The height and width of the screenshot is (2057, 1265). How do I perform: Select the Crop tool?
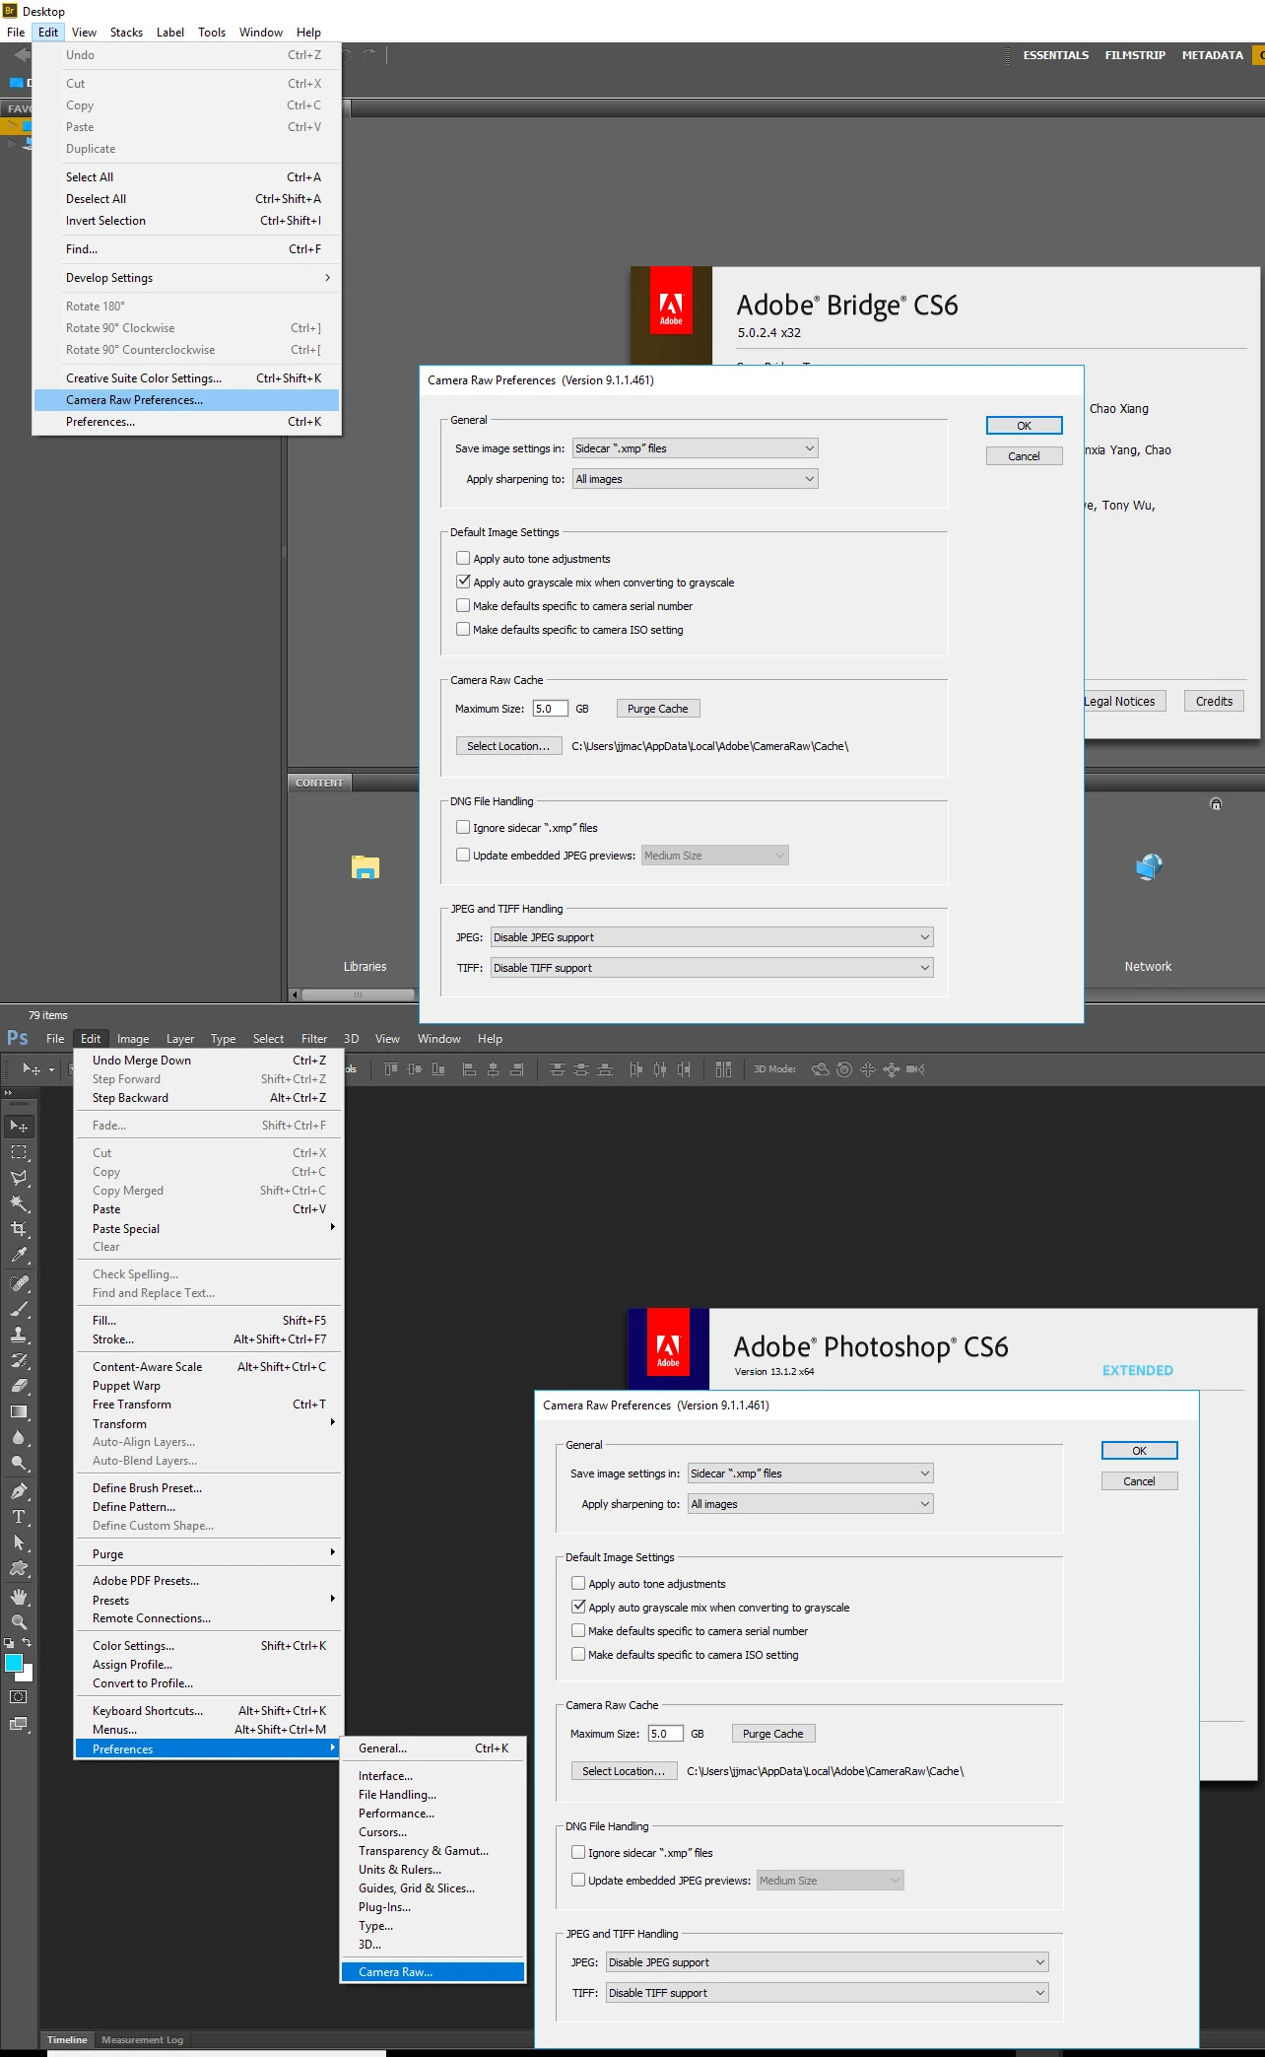click(x=19, y=1229)
